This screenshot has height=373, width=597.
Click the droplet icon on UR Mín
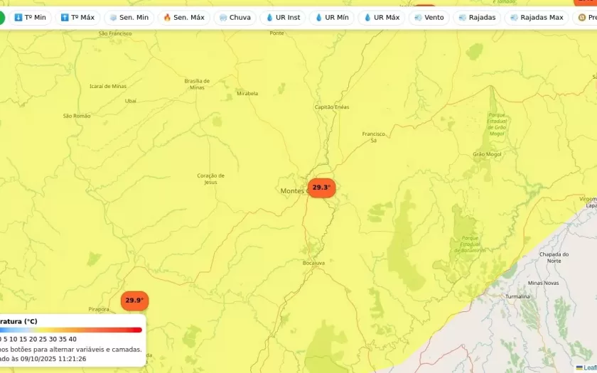click(x=319, y=18)
